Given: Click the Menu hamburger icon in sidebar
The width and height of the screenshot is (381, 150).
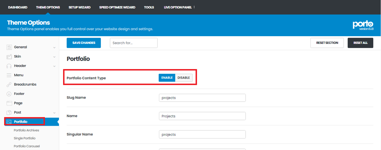Looking at the screenshot, I should pos(9,75).
